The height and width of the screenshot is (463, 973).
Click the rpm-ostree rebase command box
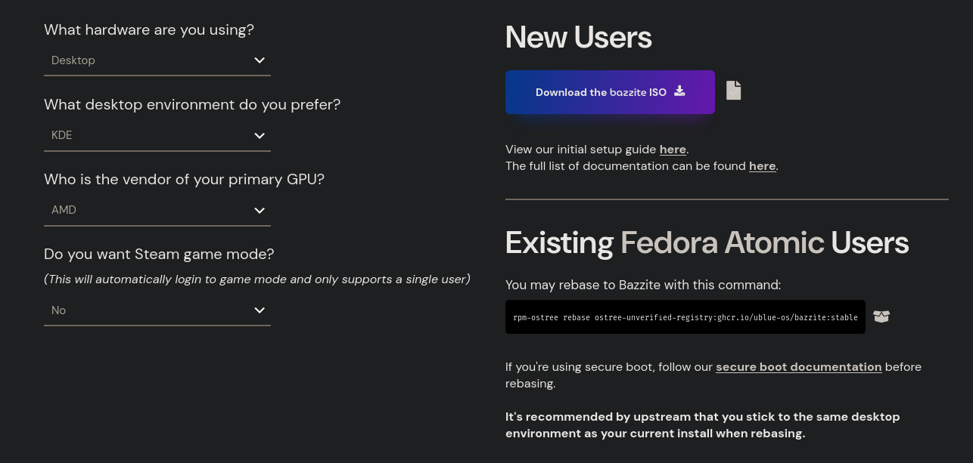685,317
